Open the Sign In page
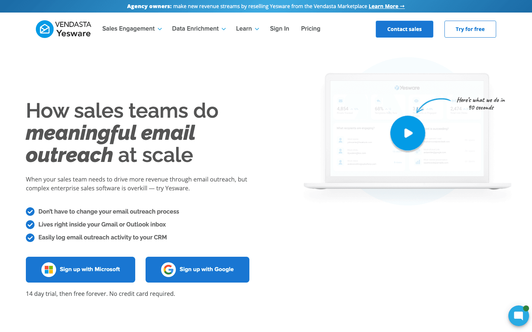 pyautogui.click(x=280, y=29)
